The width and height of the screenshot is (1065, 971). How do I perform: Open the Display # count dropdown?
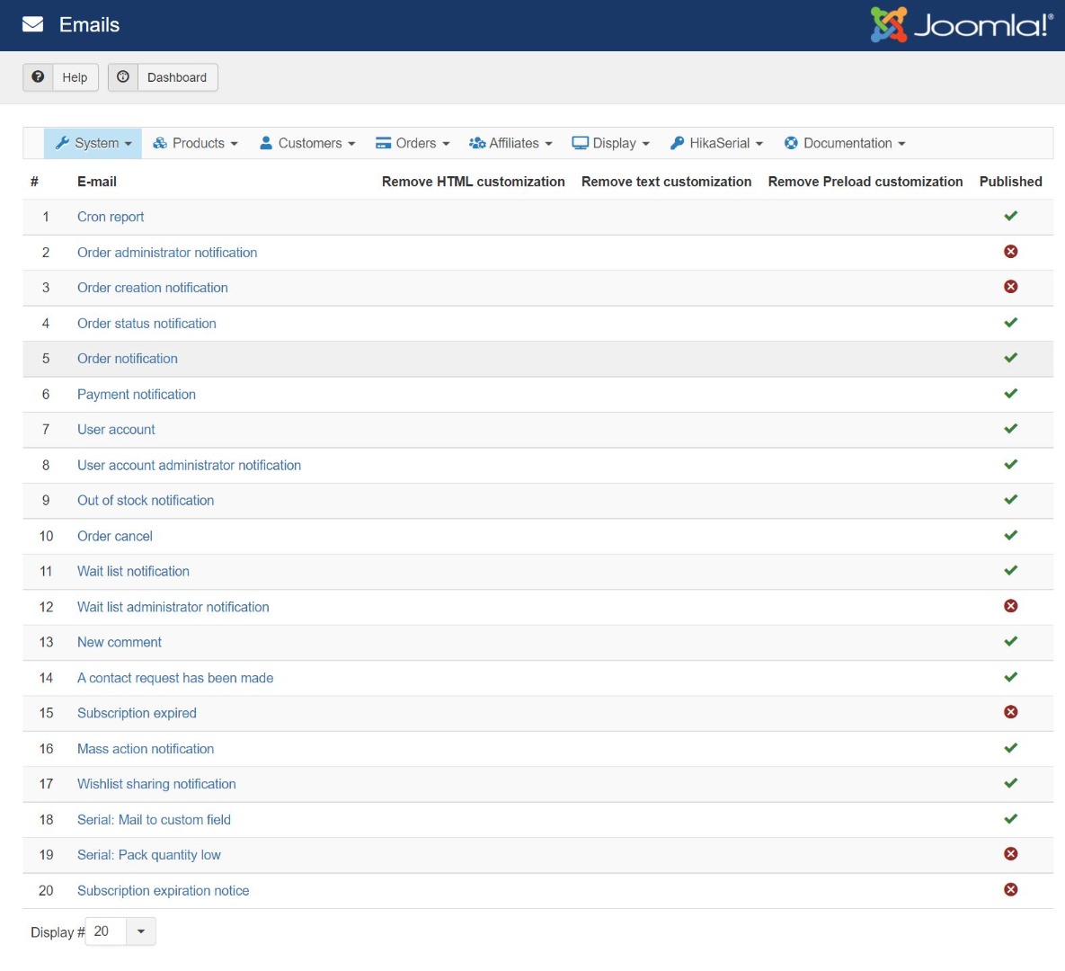click(x=140, y=931)
